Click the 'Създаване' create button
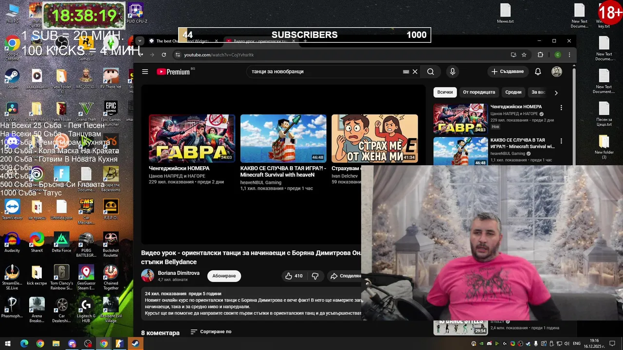 (508, 71)
